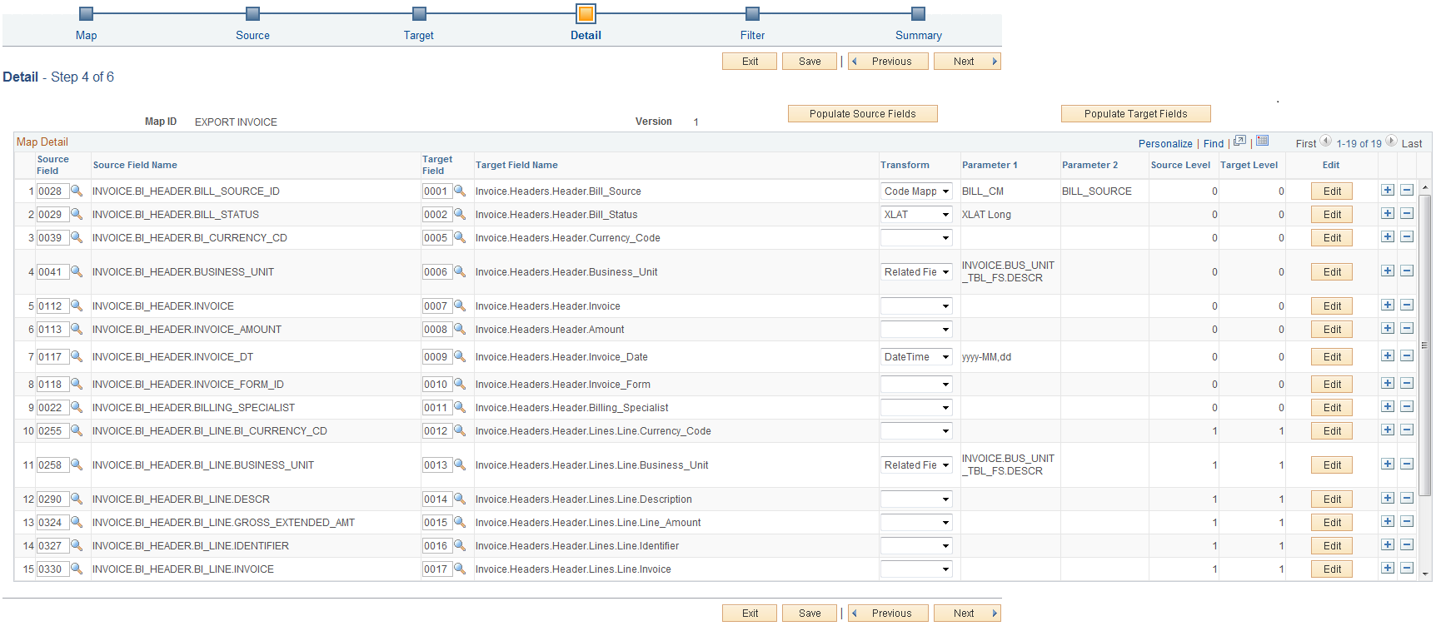
Task: Click the bottom Exit button
Action: click(x=750, y=614)
